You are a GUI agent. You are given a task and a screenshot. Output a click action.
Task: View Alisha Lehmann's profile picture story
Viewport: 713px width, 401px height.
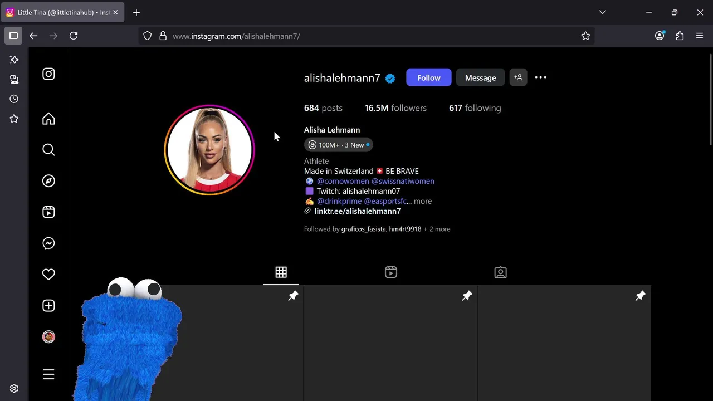[209, 150]
